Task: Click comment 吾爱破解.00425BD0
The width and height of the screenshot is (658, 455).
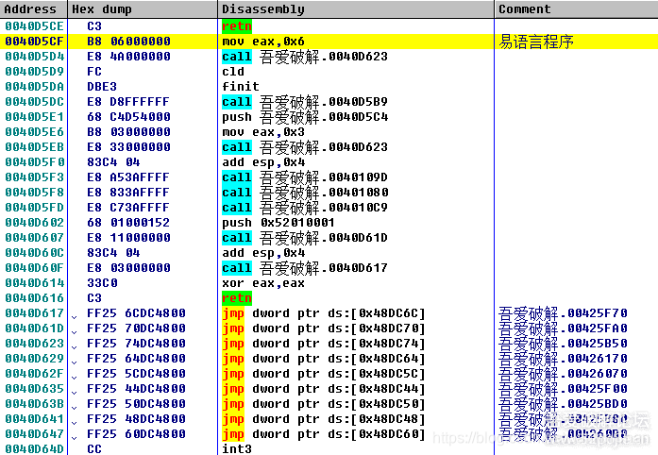Action: pos(564,404)
